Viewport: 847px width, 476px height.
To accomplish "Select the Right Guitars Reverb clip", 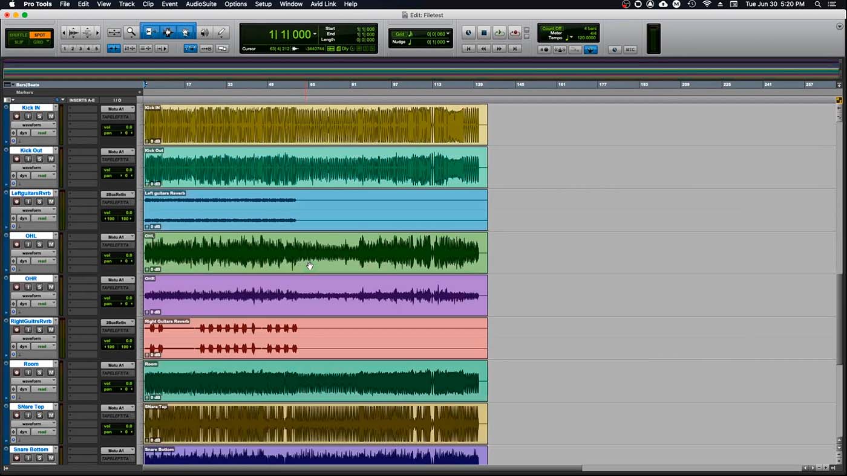I will pyautogui.click(x=315, y=338).
